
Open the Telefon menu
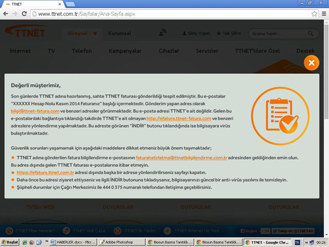point(82,51)
